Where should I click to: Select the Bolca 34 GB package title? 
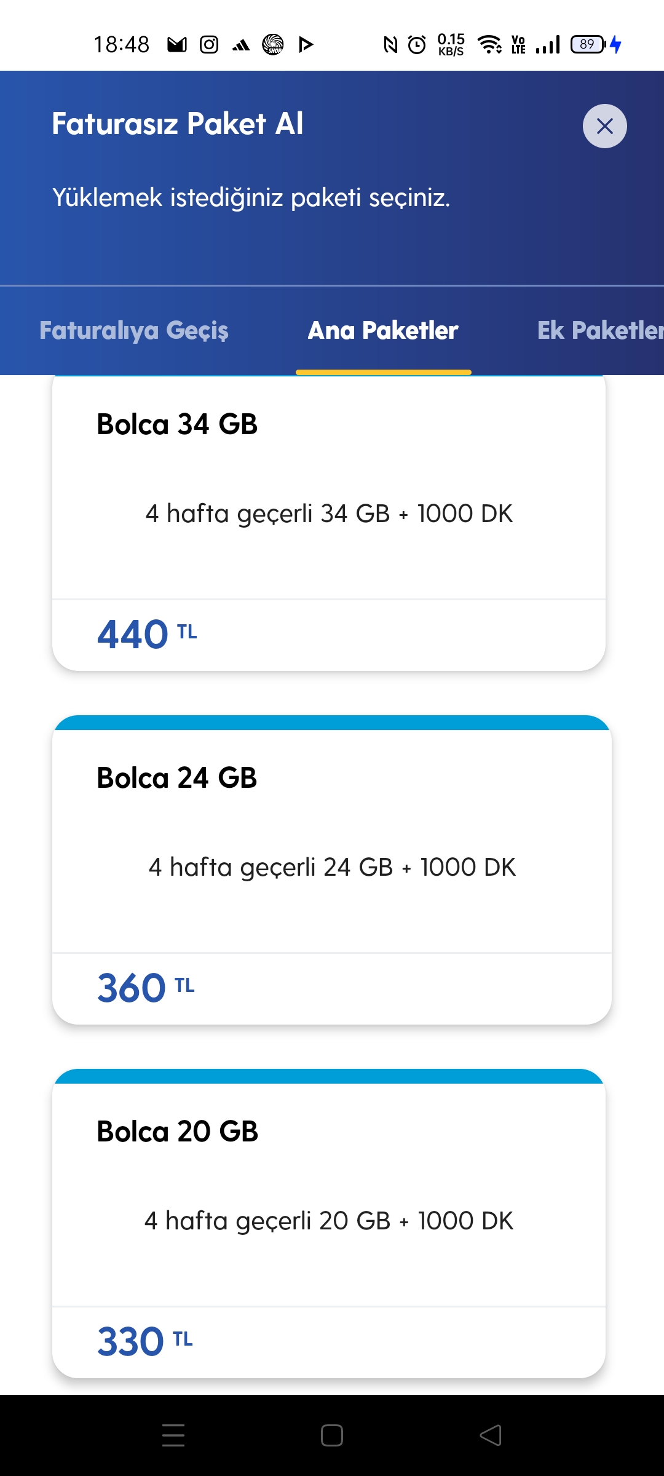pyautogui.click(x=177, y=424)
